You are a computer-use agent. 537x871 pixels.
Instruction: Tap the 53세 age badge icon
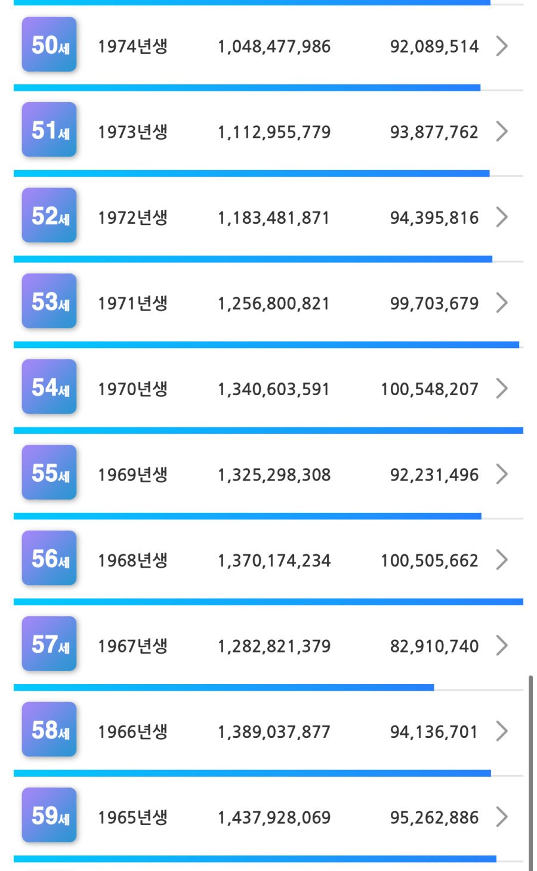pyautogui.click(x=50, y=302)
